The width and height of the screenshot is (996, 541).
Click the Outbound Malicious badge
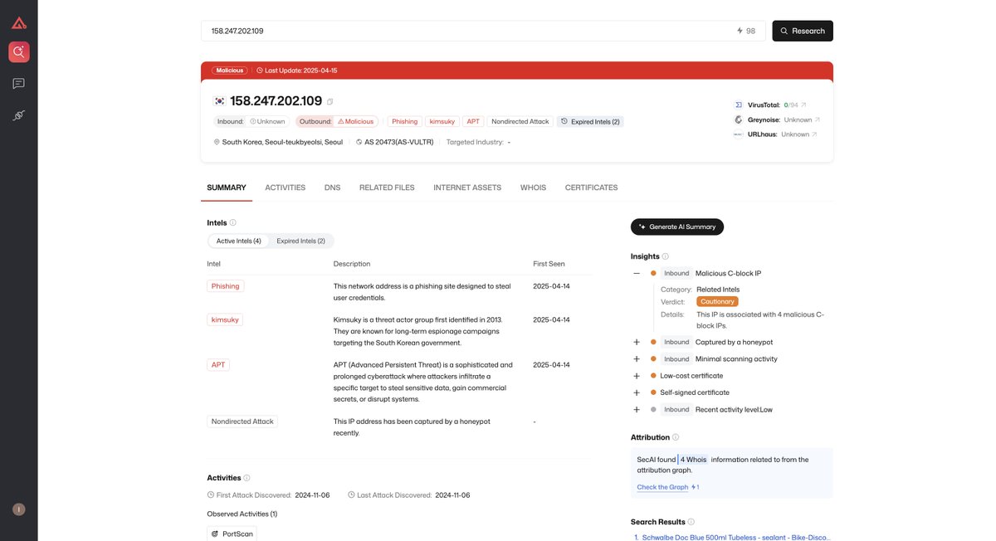point(337,121)
